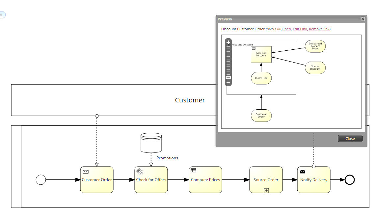Image resolution: width=377 pixels, height=214 pixels.
Task: Click the Price and Discount group label
Action: point(242,45)
